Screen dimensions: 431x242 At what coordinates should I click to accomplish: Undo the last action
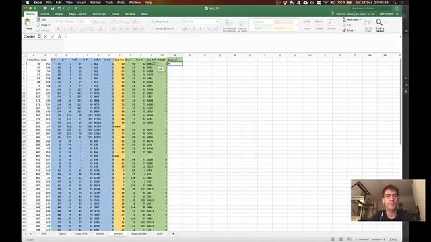(59, 9)
